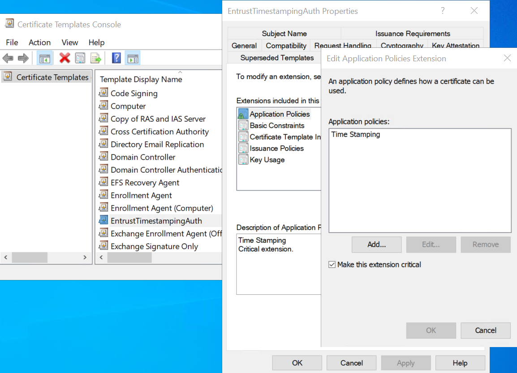The width and height of the screenshot is (517, 373).
Task: Cancel the Edit Application Policies Extension dialog
Action: pos(485,331)
